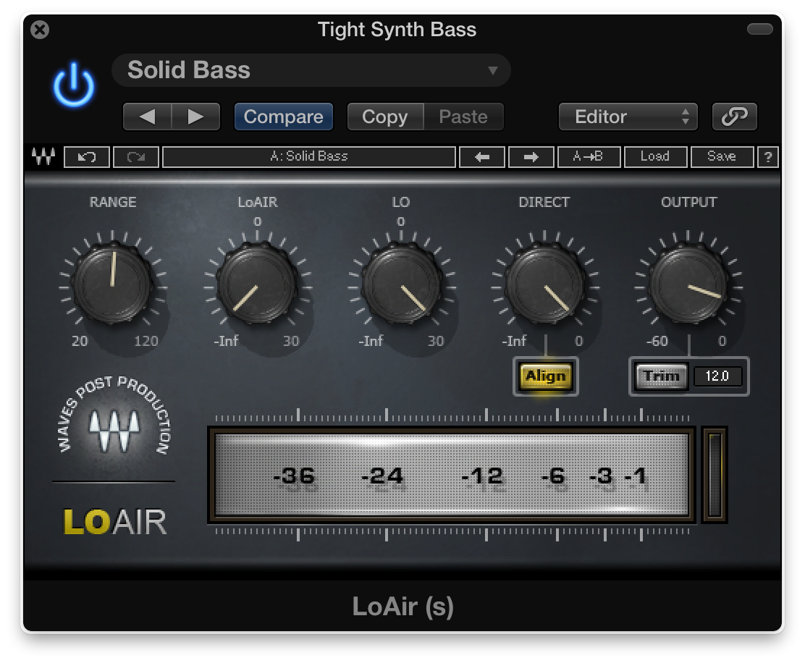Image resolution: width=805 pixels, height=663 pixels.
Task: Open the A: Solid Bass preset menu
Action: tap(309, 157)
